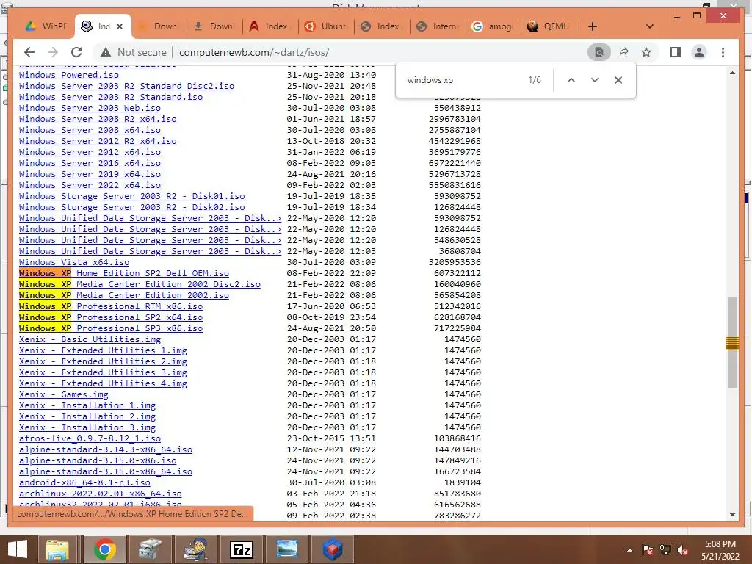Image resolution: width=752 pixels, height=564 pixels.
Task: Switch to the Index tab with red A icon
Action: tap(270, 26)
